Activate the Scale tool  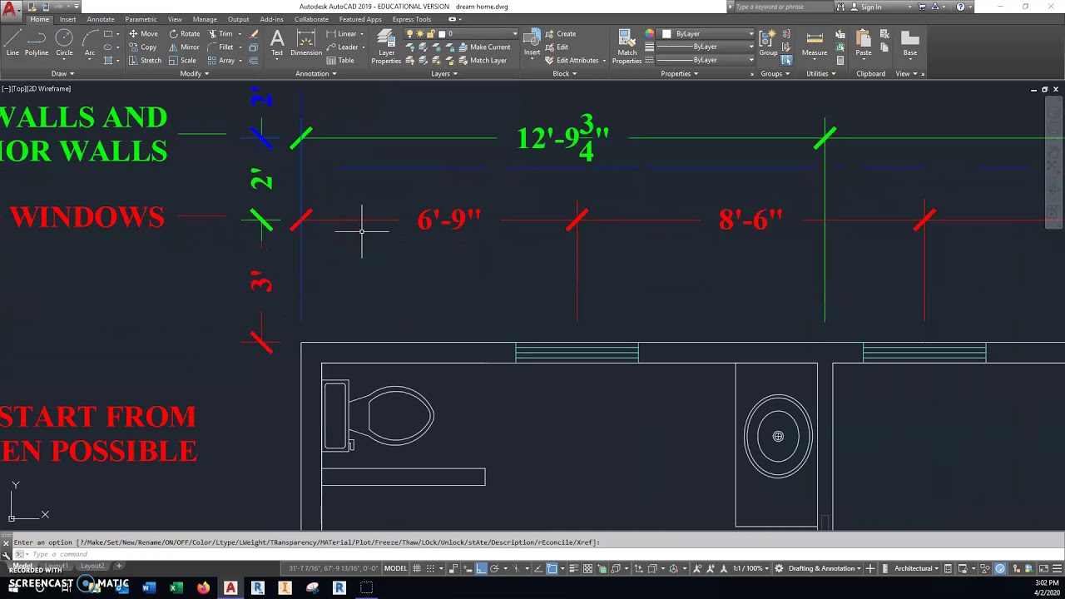pyautogui.click(x=182, y=61)
